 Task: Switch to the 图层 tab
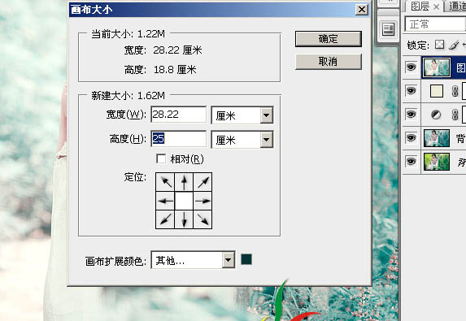click(420, 7)
